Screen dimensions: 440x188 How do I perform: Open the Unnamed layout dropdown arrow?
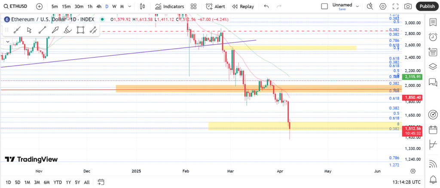[x=358, y=6]
